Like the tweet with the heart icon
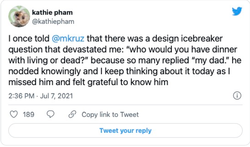 click(13, 114)
